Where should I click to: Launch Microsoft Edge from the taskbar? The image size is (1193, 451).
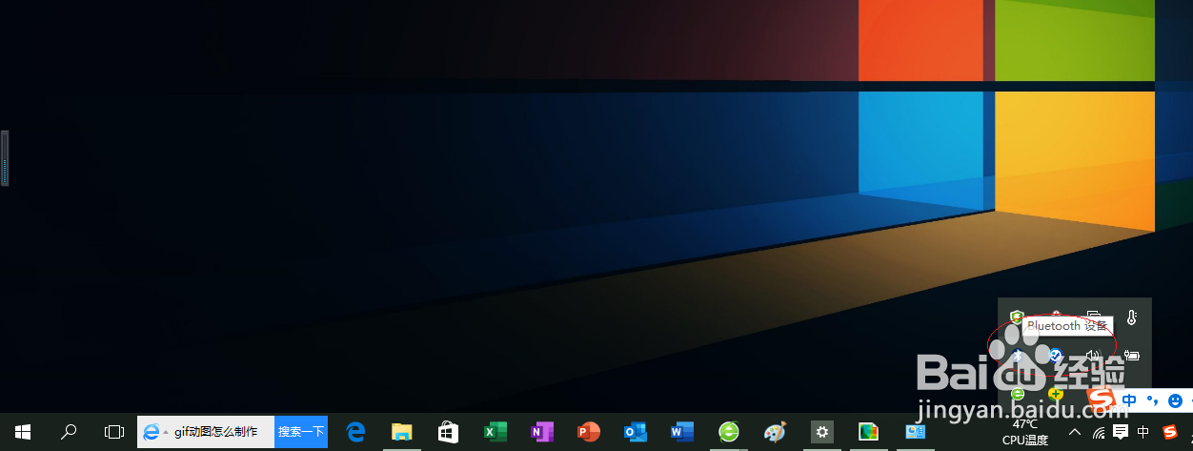coord(355,432)
